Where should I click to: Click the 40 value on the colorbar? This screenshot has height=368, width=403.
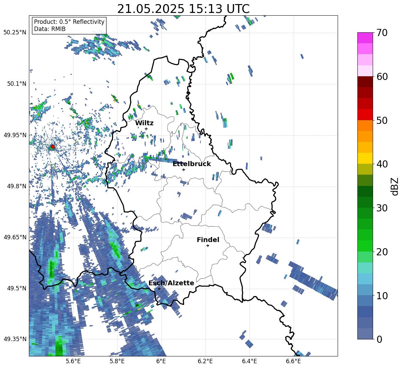[x=382, y=164]
